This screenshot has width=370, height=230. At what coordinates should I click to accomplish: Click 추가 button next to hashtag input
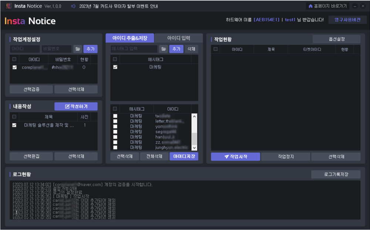[x=176, y=49]
